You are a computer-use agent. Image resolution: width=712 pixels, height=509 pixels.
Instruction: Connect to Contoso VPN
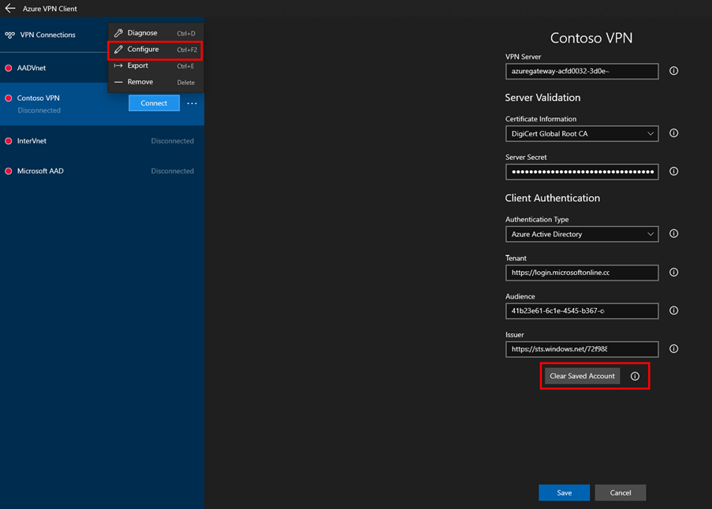pos(154,103)
